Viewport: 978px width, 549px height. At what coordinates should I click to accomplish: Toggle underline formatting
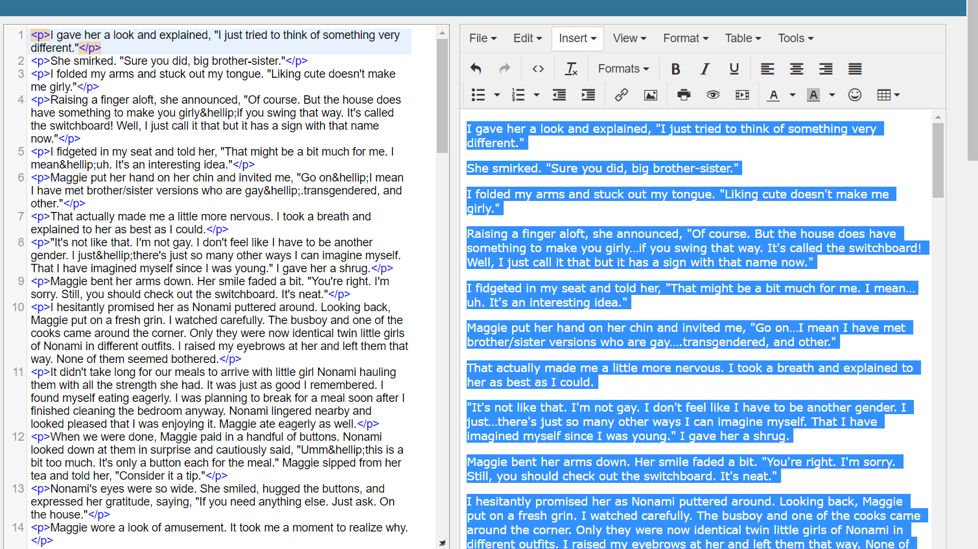[x=734, y=69]
